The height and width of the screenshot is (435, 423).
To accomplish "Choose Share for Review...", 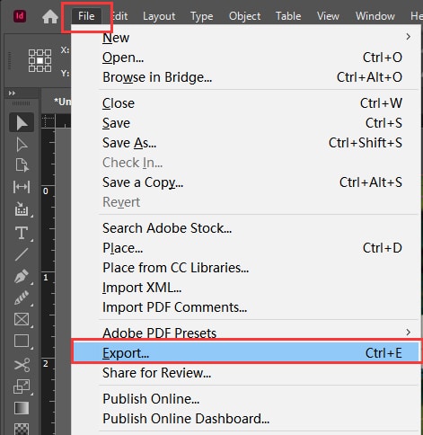I will click(x=245, y=373).
